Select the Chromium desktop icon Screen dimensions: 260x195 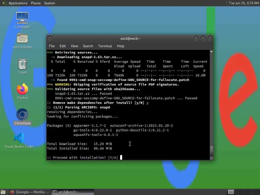pyautogui.click(x=22, y=117)
